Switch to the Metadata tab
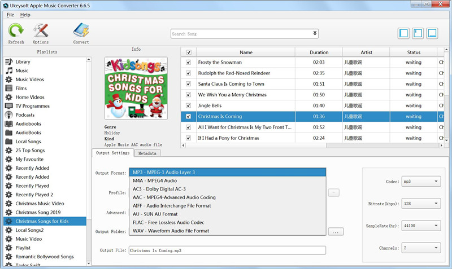This screenshot has height=269, width=452. (147, 153)
